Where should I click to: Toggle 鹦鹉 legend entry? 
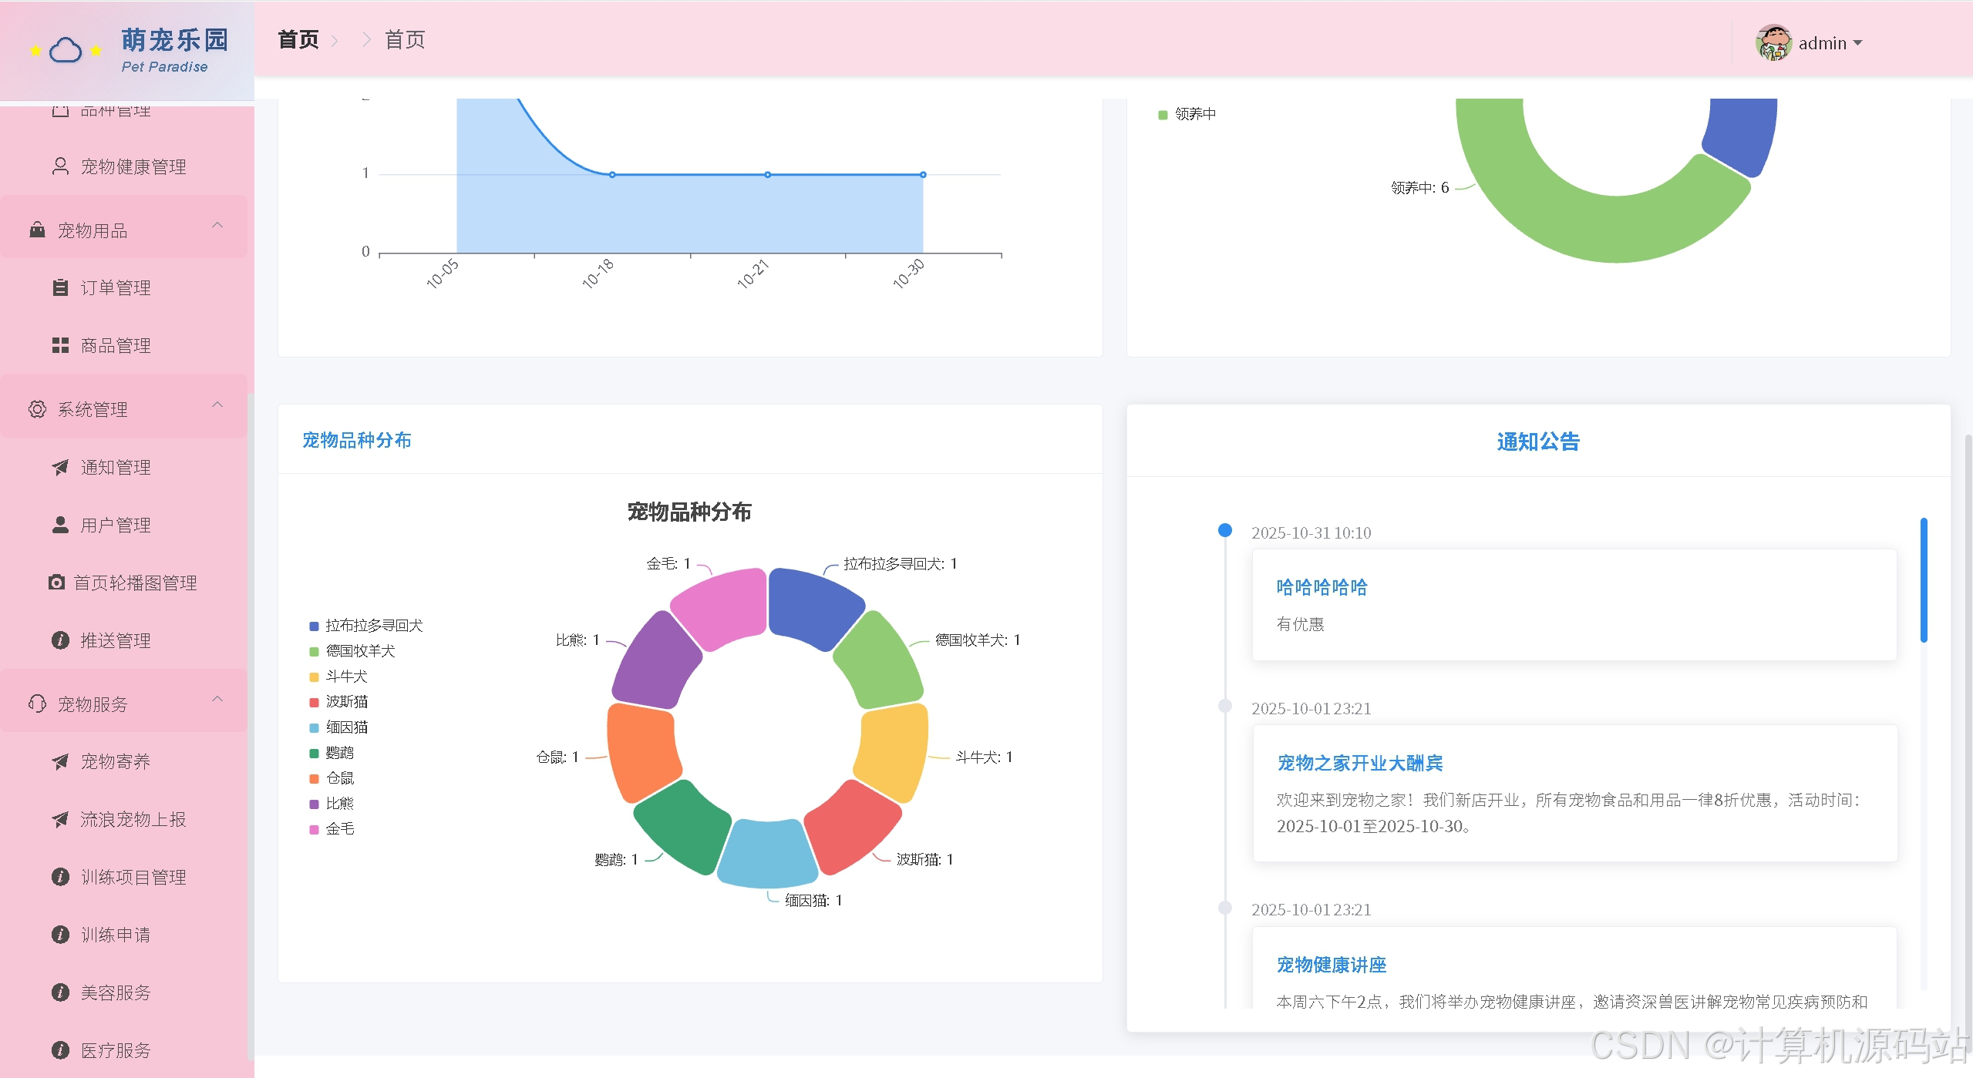331,752
